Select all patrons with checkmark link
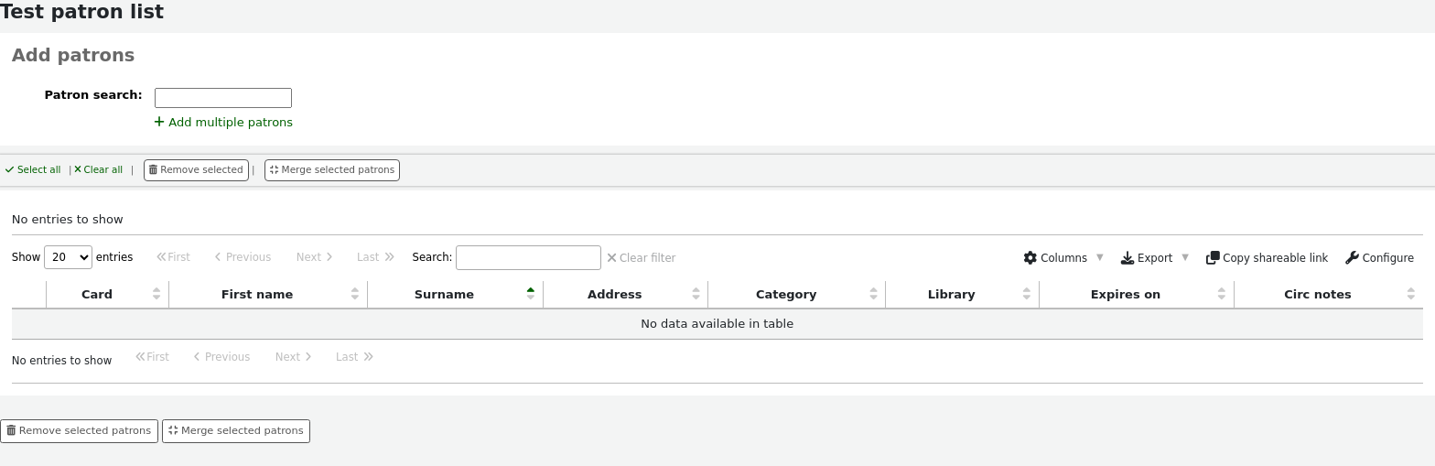The image size is (1435, 466). point(33,170)
